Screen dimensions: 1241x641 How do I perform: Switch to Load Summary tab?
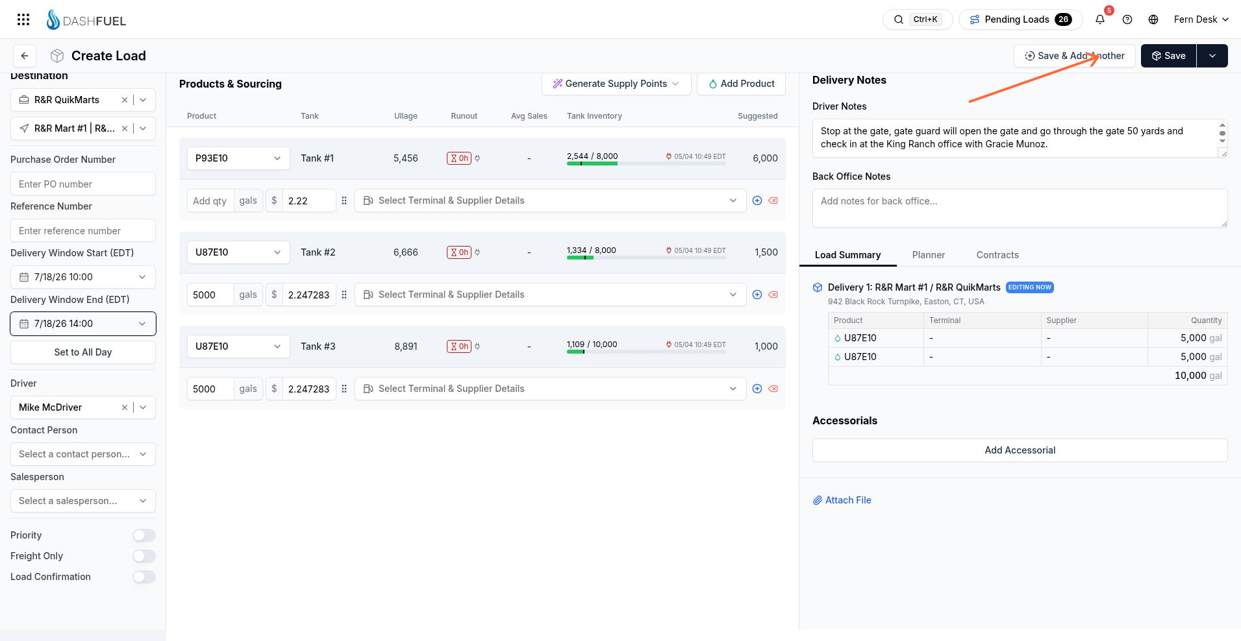point(847,255)
